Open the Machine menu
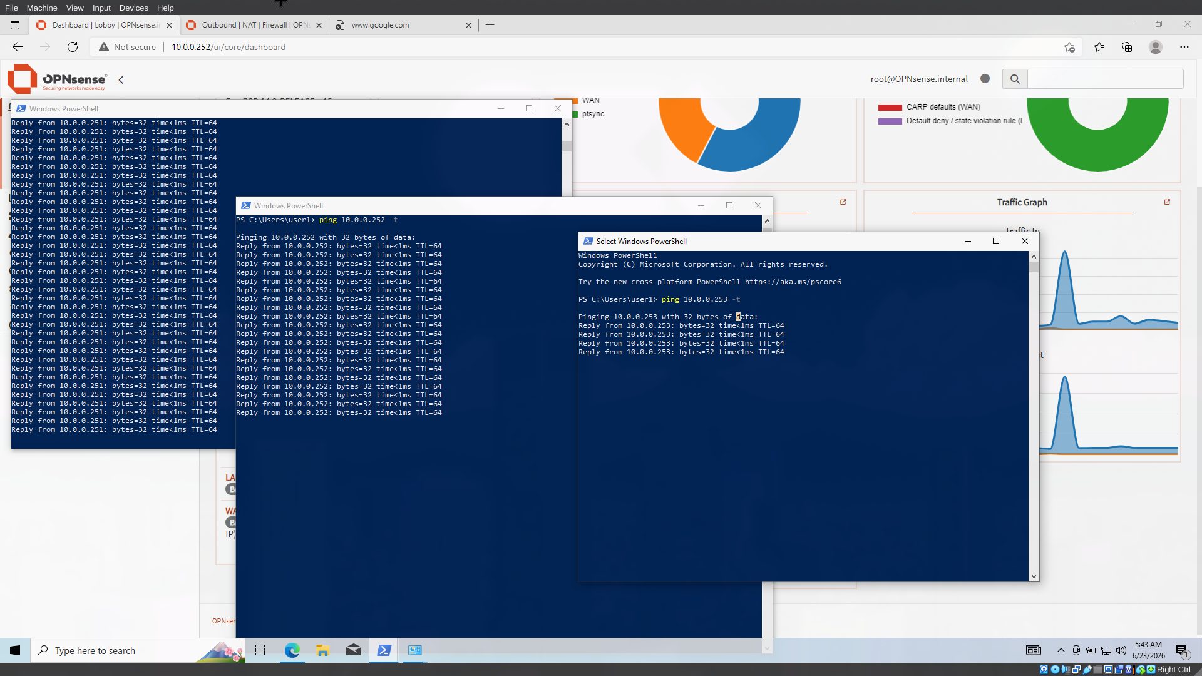1202x676 pixels. [x=42, y=8]
